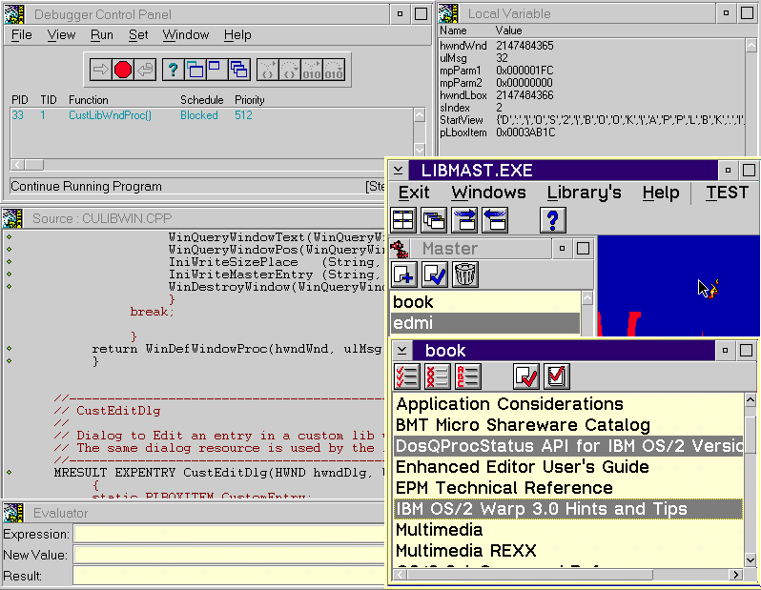
Task: Click the ABC sort list icon in book toolbar
Action: click(x=468, y=376)
